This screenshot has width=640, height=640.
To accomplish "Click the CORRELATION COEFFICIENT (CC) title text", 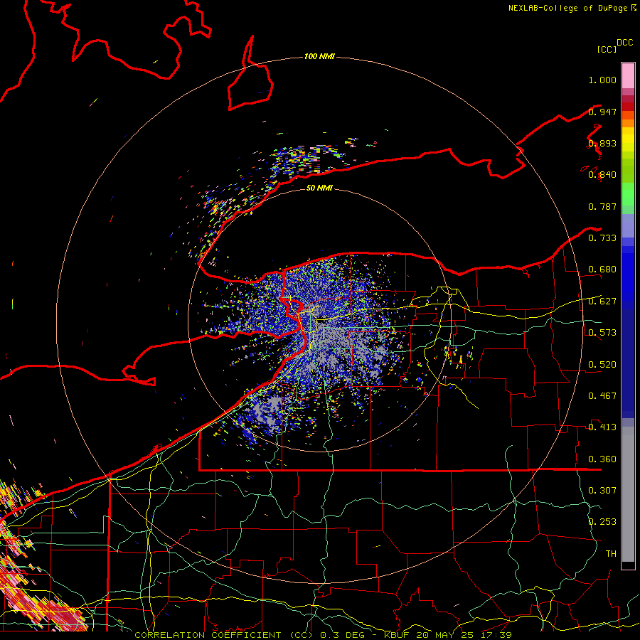I will coord(223,635).
